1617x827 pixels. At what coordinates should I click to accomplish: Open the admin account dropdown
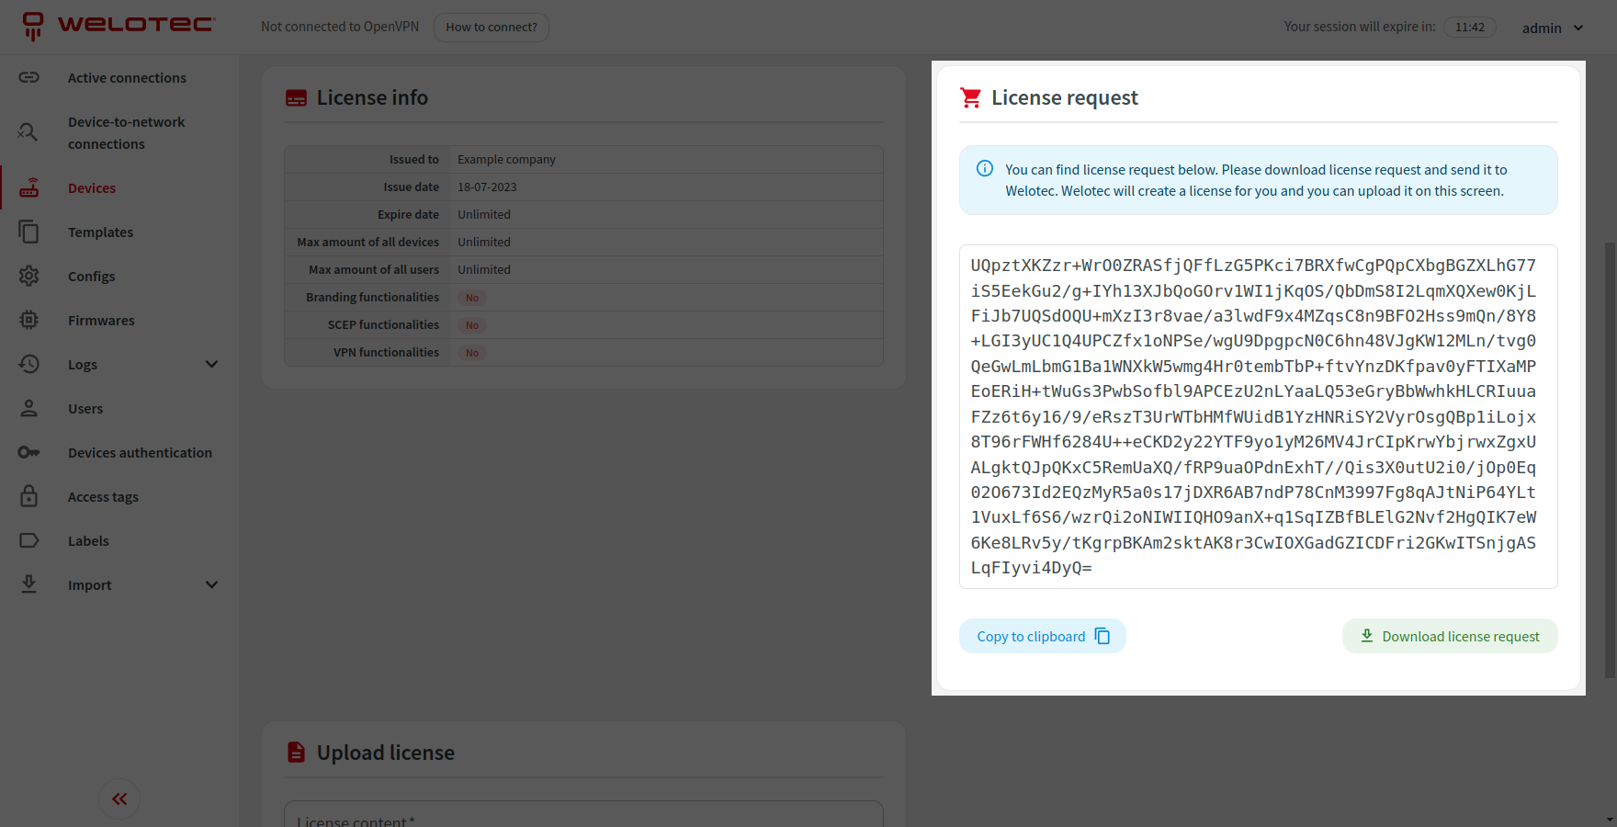pyautogui.click(x=1551, y=28)
